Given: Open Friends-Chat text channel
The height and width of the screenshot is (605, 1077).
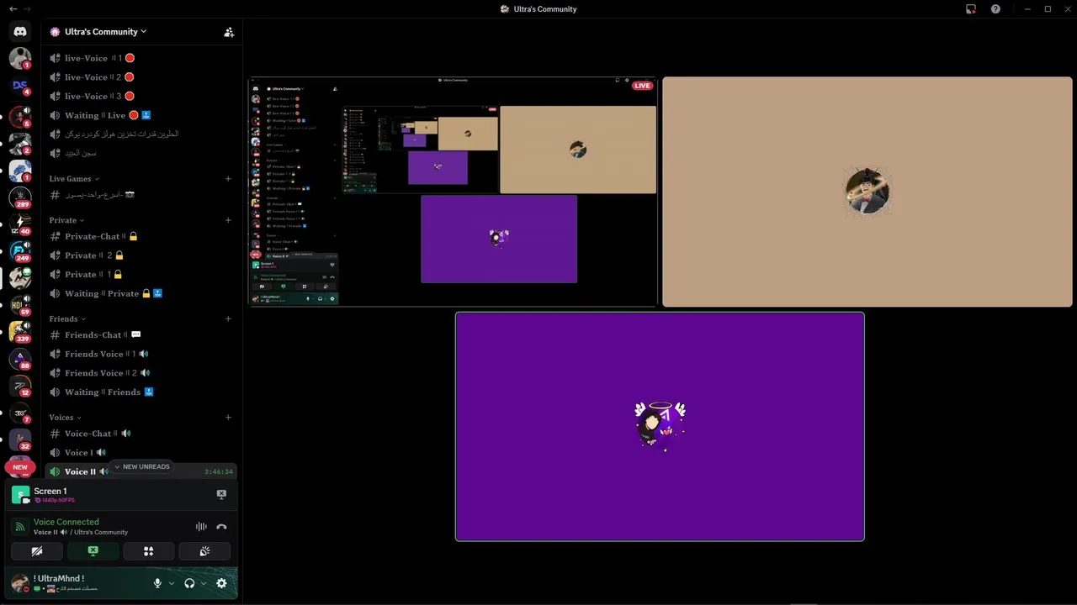Looking at the screenshot, I should point(141,334).
